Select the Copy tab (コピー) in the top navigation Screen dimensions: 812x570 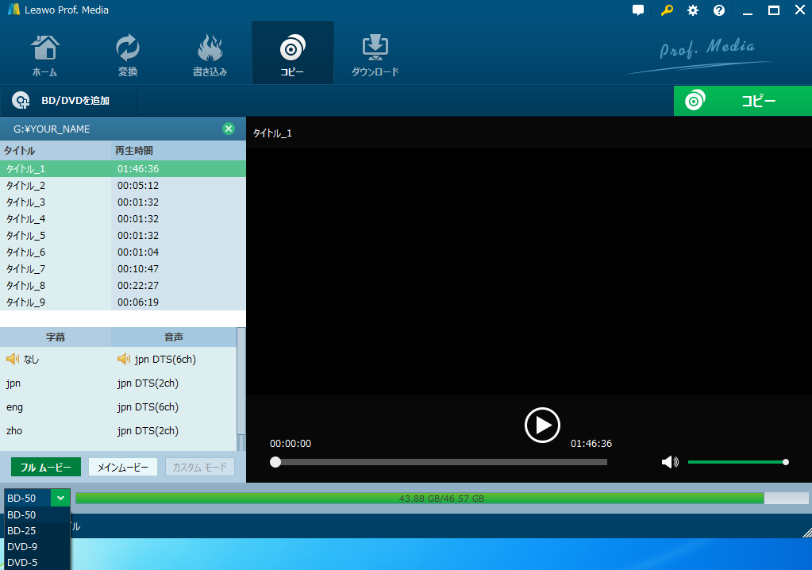click(293, 54)
